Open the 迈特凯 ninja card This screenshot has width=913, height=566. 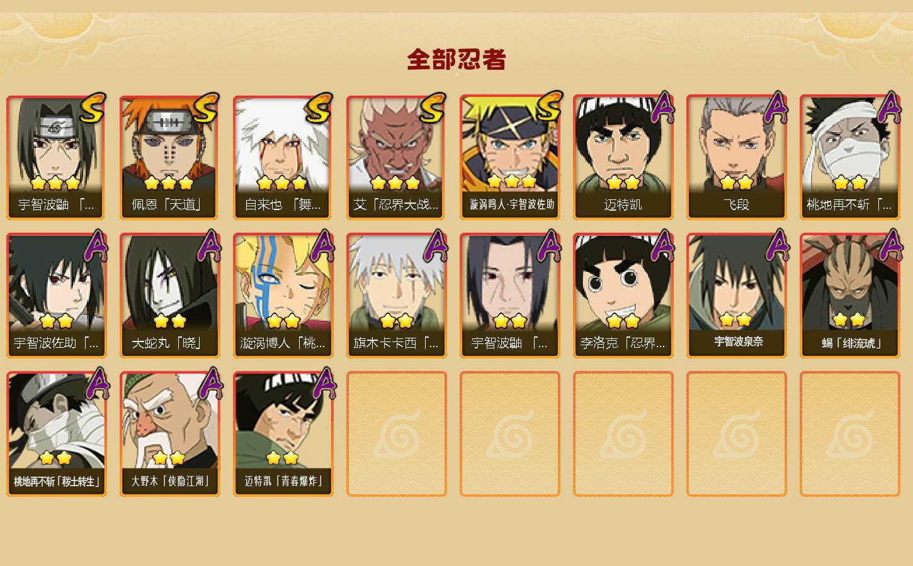click(x=623, y=157)
